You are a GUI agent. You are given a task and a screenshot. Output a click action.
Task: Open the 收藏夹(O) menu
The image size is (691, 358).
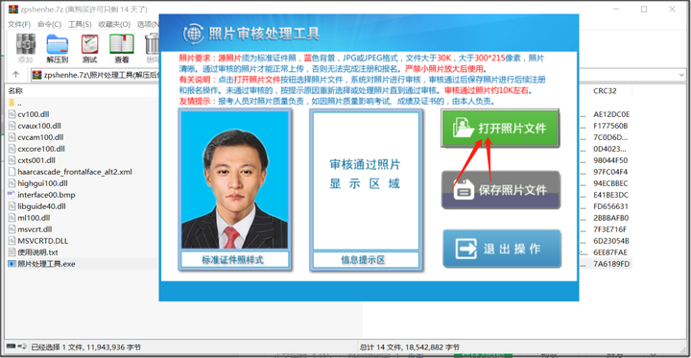point(114,24)
